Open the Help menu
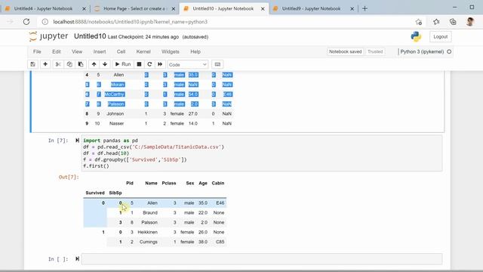Viewport: 483px width, 272px height. pos(195,51)
